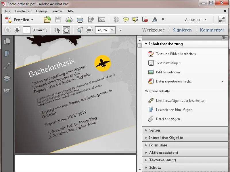Click the document vertical scrollbar thumb

pyautogui.click(x=140, y=45)
